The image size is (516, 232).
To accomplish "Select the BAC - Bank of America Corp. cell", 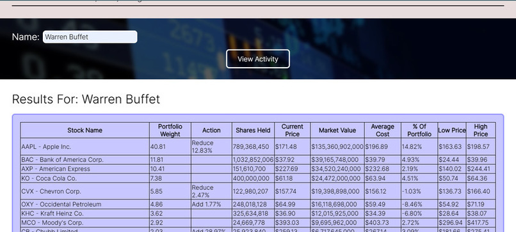I will 85,160.
